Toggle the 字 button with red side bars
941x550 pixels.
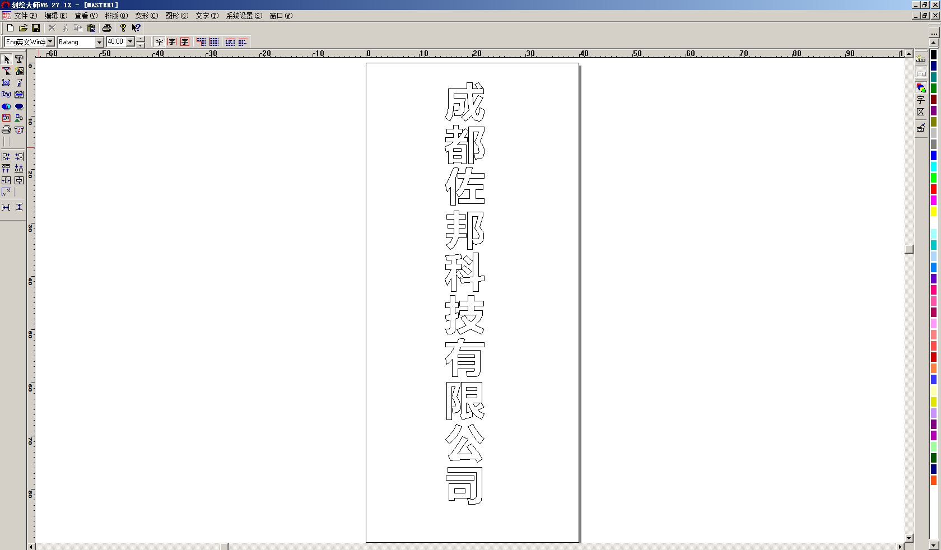[x=172, y=42]
